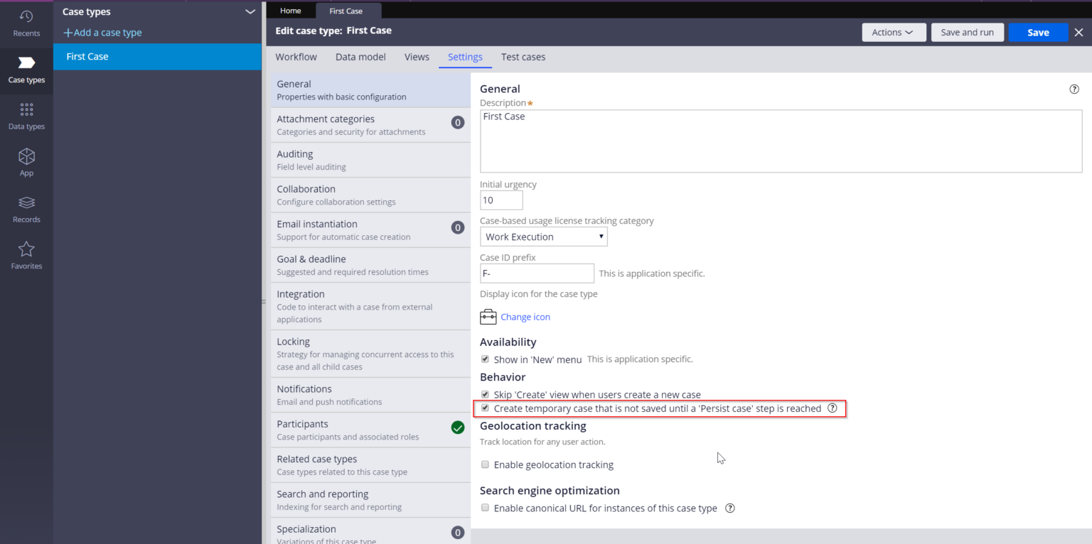Open Records in the sidebar
1092x544 pixels.
[x=26, y=209]
